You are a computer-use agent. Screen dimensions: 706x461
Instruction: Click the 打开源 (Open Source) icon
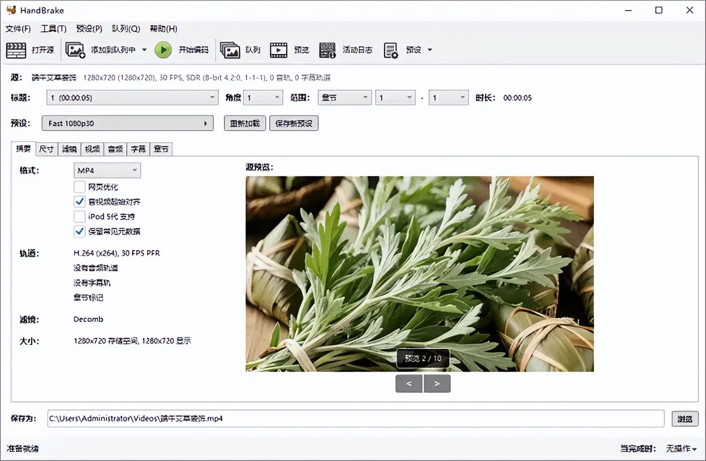(16, 49)
